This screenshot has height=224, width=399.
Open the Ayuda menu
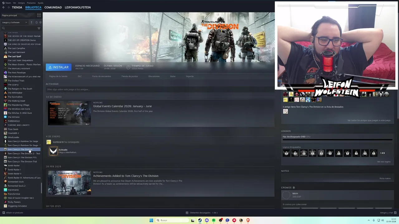point(41,3)
